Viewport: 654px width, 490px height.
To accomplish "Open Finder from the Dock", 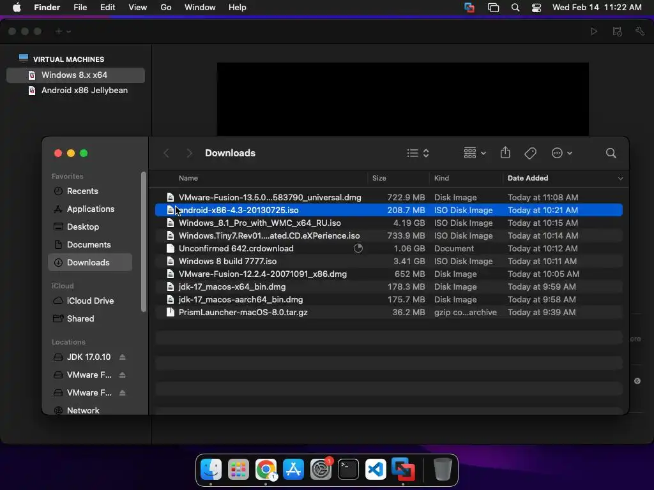I will click(x=211, y=470).
